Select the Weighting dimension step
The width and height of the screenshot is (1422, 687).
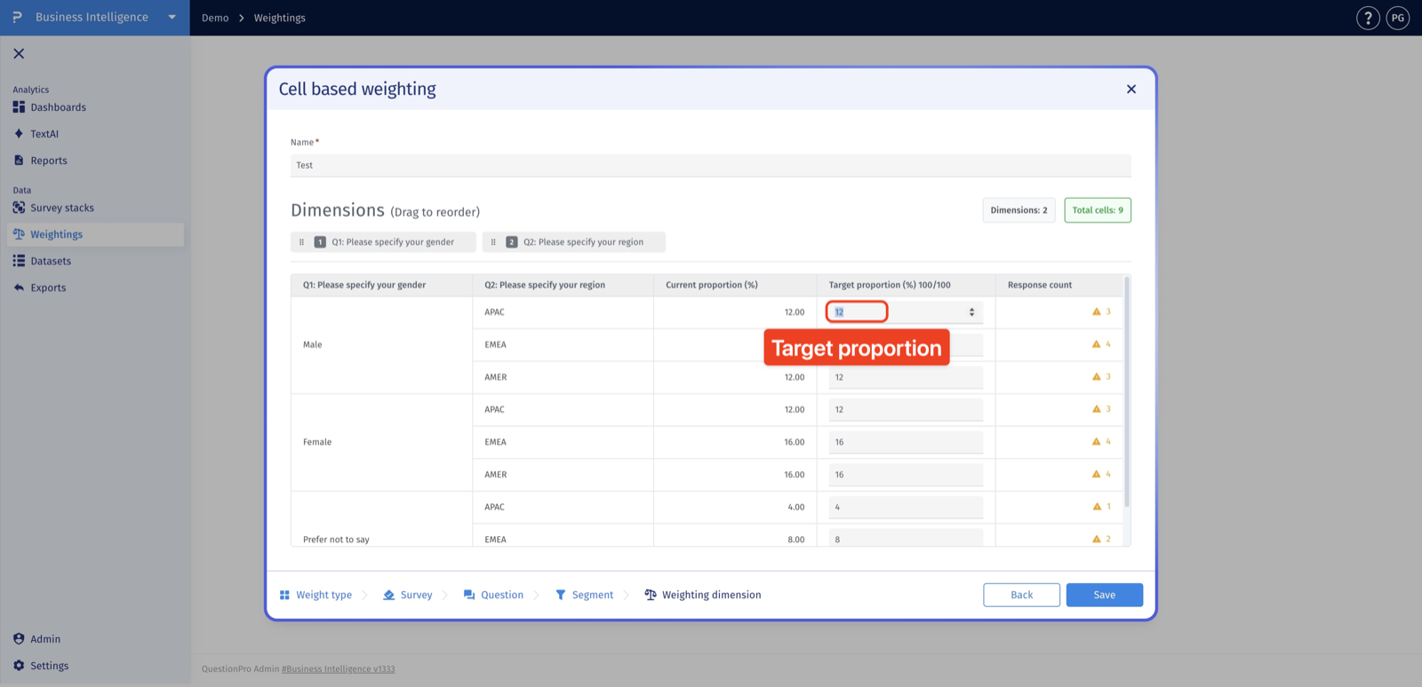(x=703, y=595)
